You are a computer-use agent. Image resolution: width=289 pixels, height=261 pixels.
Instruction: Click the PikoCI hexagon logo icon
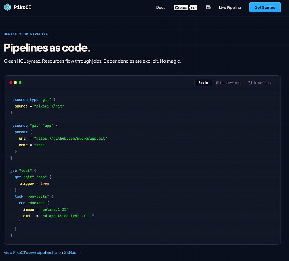(x=8, y=7)
